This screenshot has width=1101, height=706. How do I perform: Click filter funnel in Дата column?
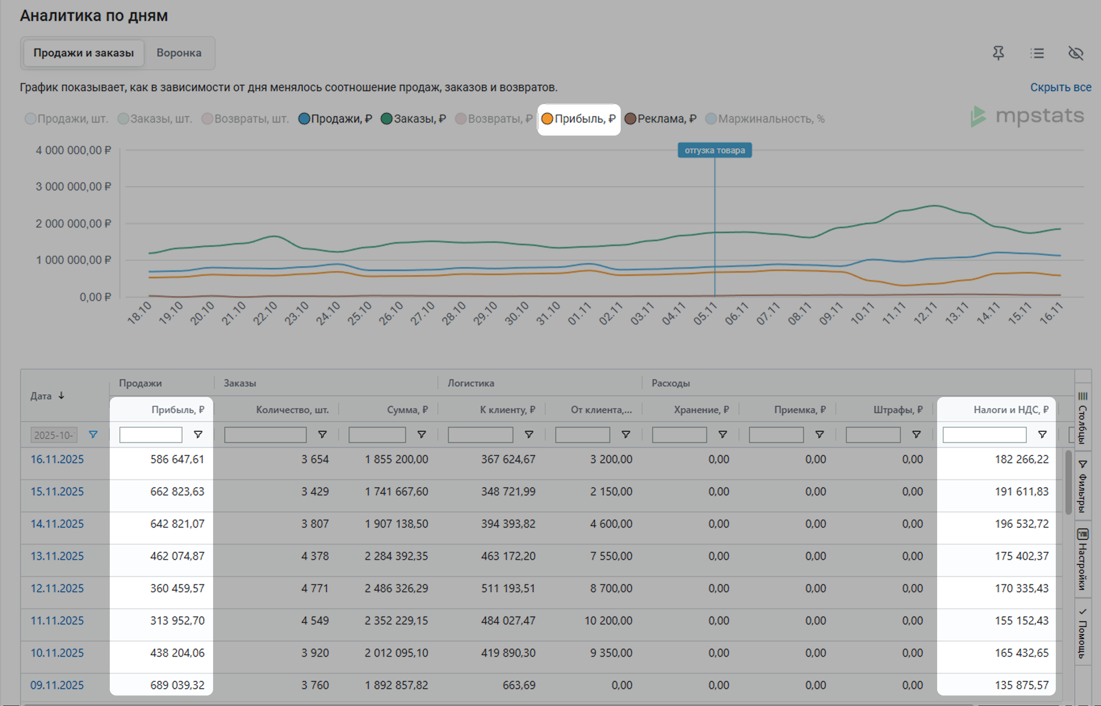click(93, 434)
